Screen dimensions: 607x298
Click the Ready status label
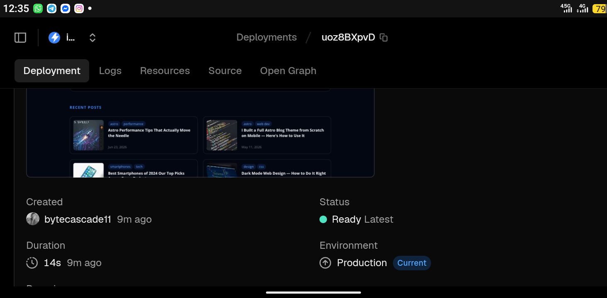[346, 219]
